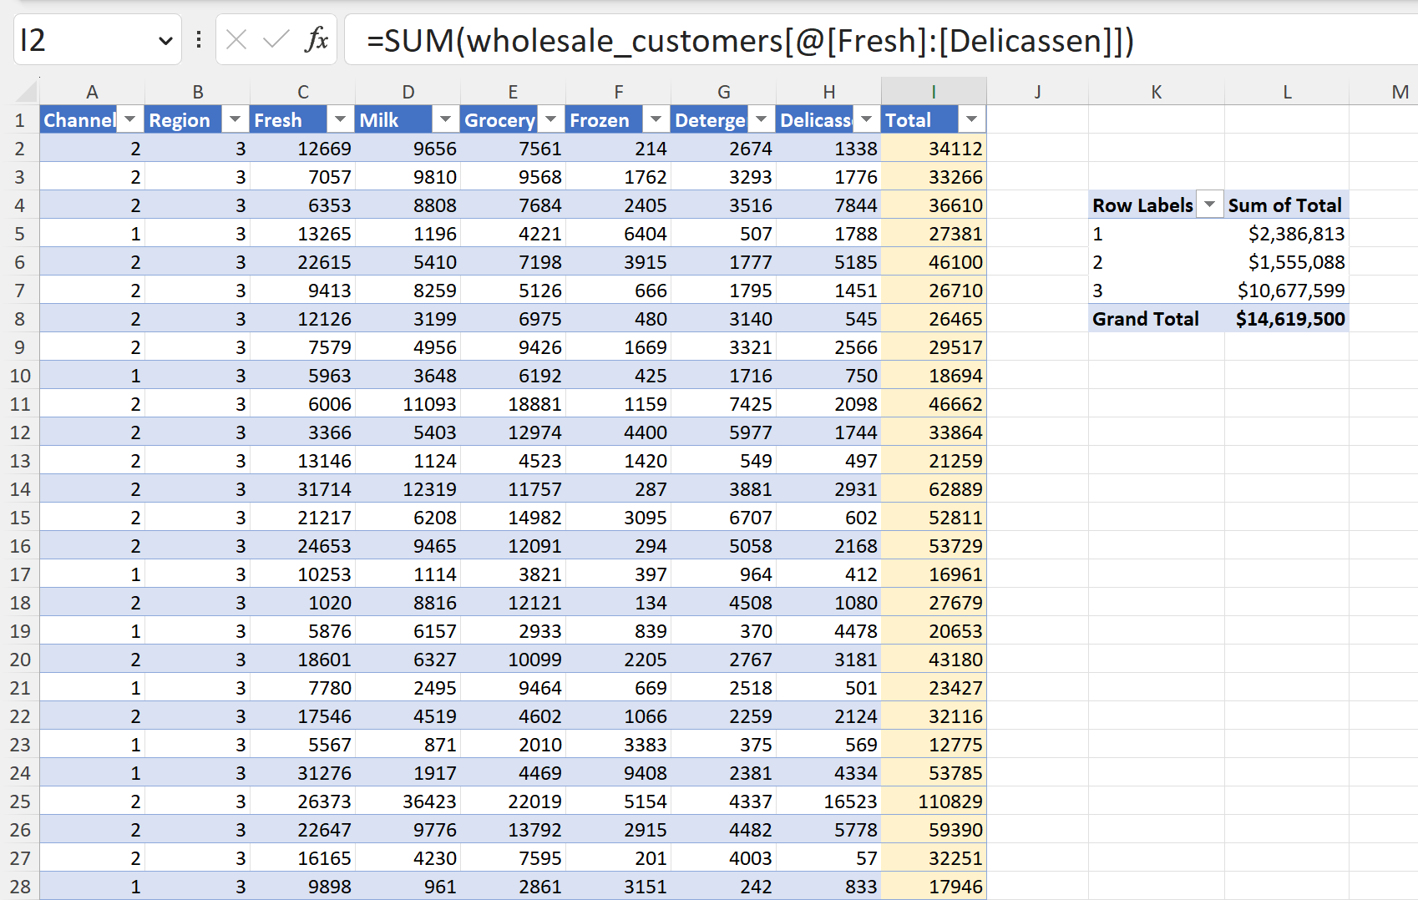Image resolution: width=1418 pixels, height=900 pixels.
Task: Click the Cancel X icon in formula bar
Action: [x=237, y=39]
